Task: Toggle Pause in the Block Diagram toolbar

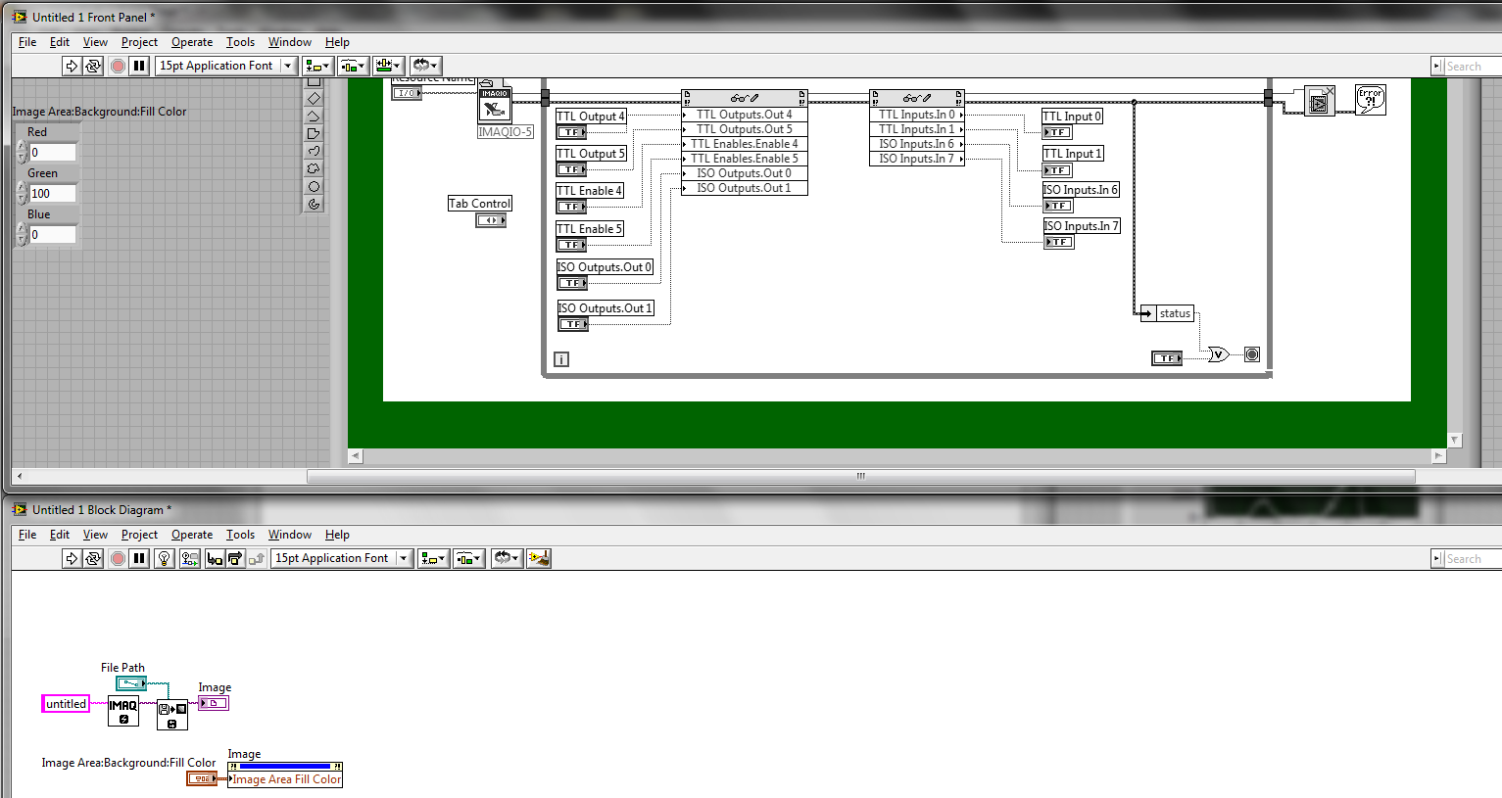Action: click(139, 558)
